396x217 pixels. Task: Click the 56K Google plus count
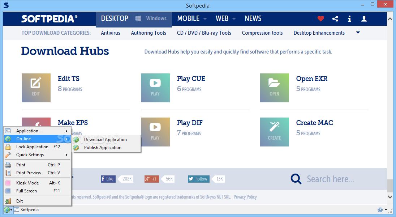coord(169,179)
